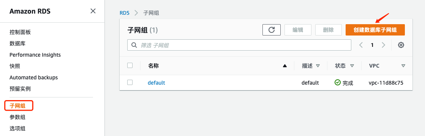Sort by 状态 column arrow
The height and width of the screenshot is (136, 425).
click(x=352, y=66)
